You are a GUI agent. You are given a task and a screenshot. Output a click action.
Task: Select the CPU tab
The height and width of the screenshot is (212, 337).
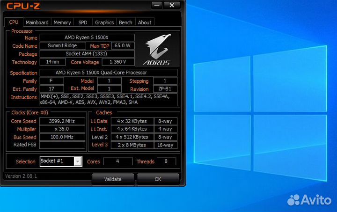14,22
